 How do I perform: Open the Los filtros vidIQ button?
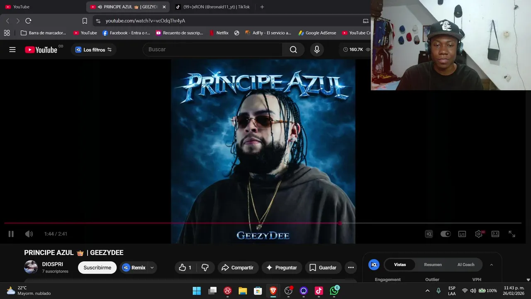tap(93, 50)
